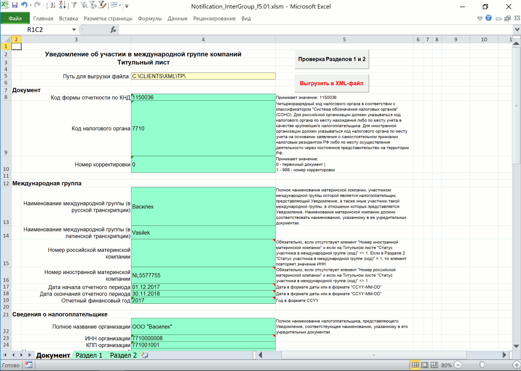Click the next sheet tab arrow

(x=21, y=355)
